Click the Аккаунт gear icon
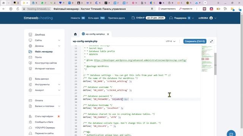 30,90
